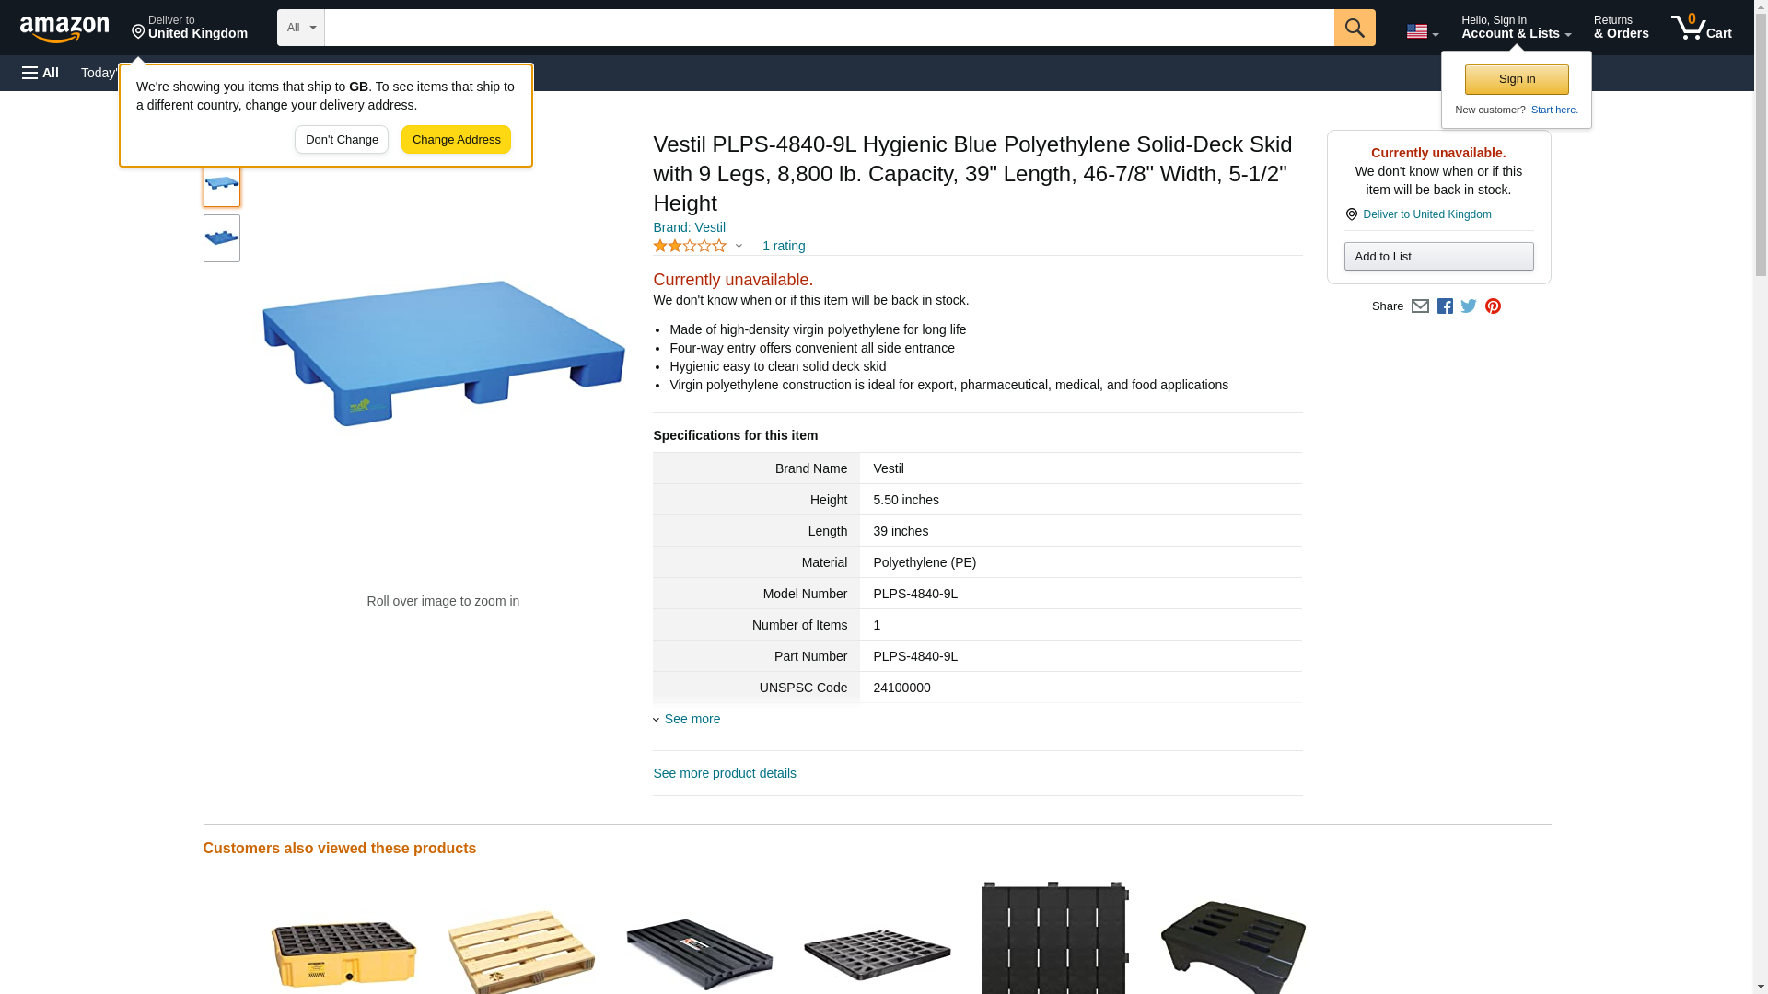This screenshot has width=1768, height=994.
Task: Open the shopping cart icon
Action: point(1701,27)
